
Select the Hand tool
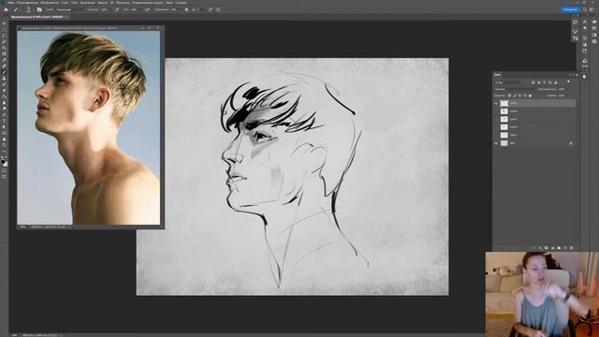4,139
